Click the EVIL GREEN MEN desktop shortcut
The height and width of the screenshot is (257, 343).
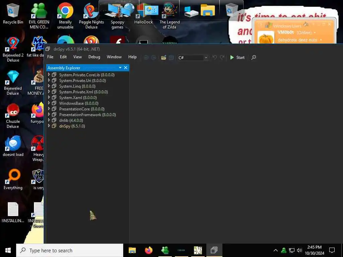[x=39, y=16]
